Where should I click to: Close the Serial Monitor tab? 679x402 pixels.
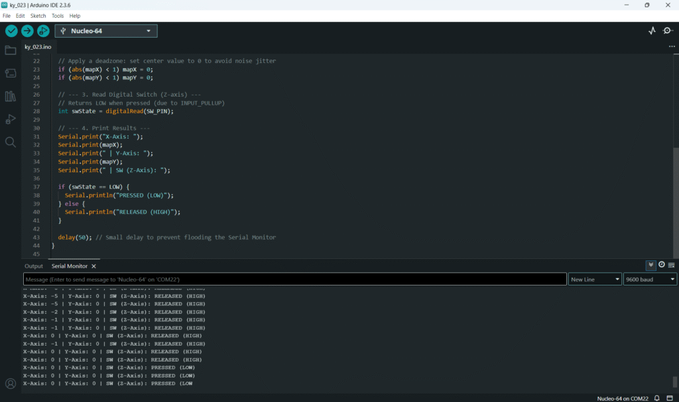pos(93,266)
